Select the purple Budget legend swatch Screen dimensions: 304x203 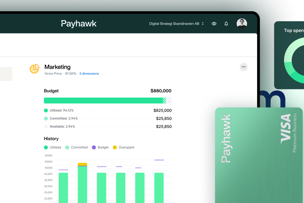click(94, 148)
